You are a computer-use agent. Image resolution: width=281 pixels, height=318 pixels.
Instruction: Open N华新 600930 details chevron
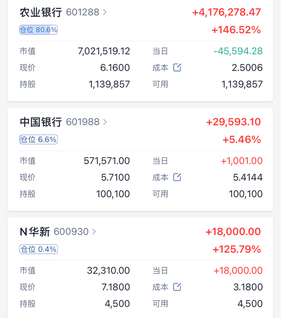tap(94, 232)
